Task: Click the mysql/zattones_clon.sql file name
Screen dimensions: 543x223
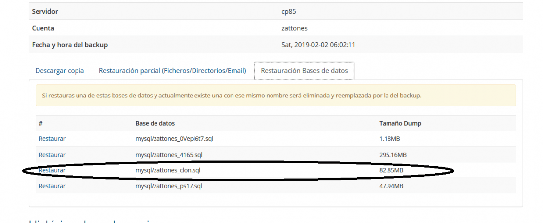Action: pyautogui.click(x=168, y=170)
